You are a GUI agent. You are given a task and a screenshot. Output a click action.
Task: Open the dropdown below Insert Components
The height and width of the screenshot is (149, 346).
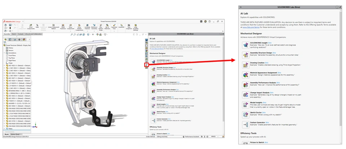point(31,31)
